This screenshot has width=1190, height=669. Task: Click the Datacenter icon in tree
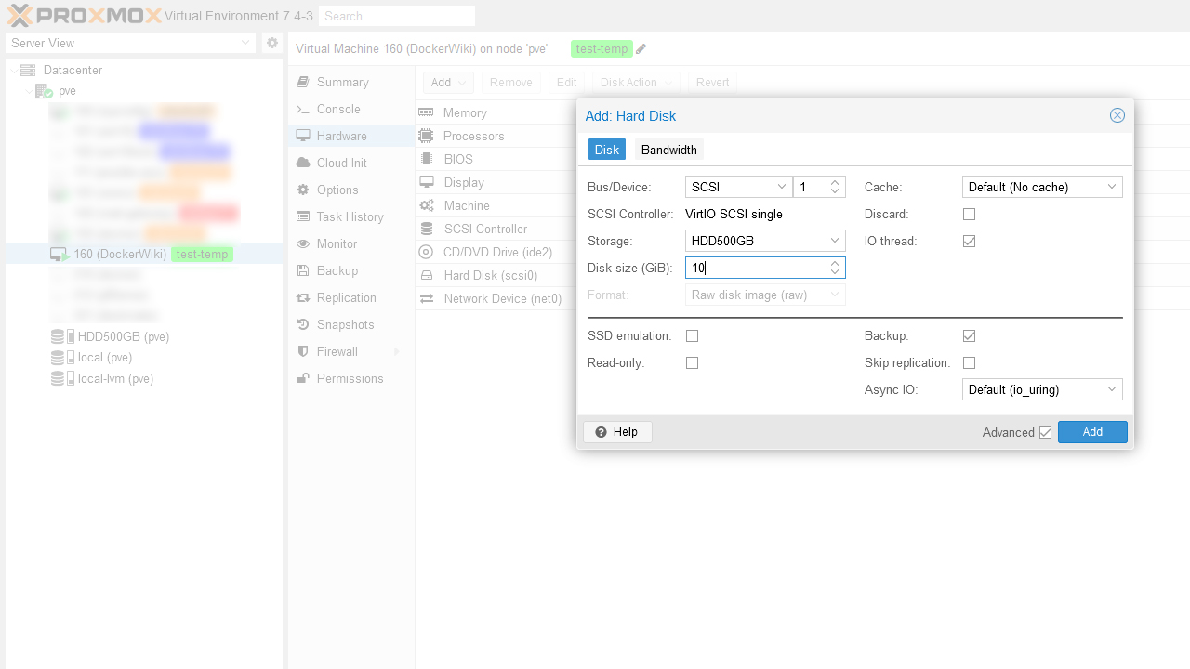point(28,70)
